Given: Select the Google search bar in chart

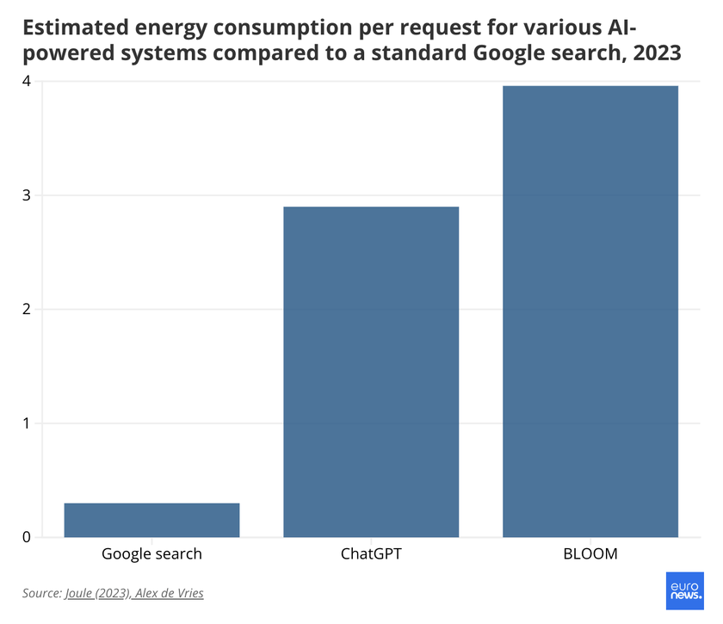Looking at the screenshot, I should point(151,520).
